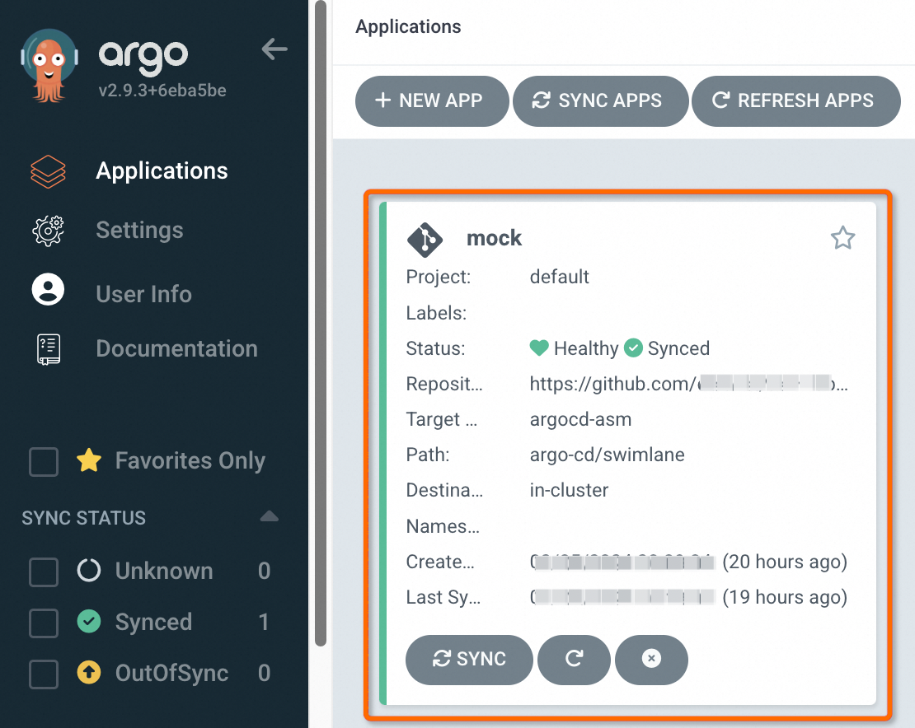This screenshot has width=915, height=728.
Task: Open Settings from the sidebar
Action: (x=139, y=231)
